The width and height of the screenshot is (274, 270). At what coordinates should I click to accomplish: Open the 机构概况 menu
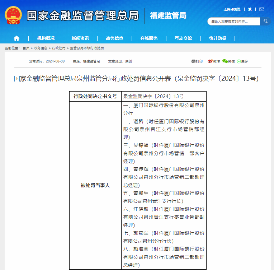tap(46, 38)
